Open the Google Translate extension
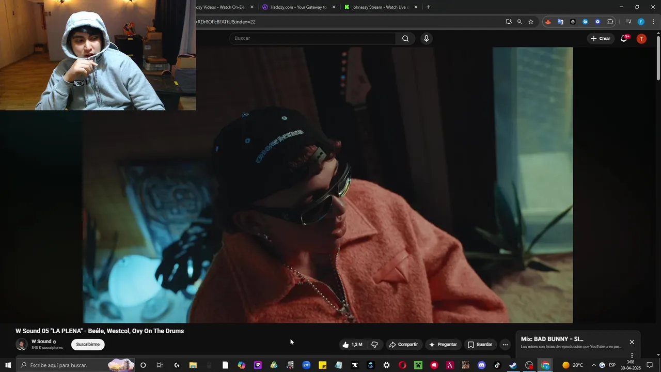 (560, 22)
